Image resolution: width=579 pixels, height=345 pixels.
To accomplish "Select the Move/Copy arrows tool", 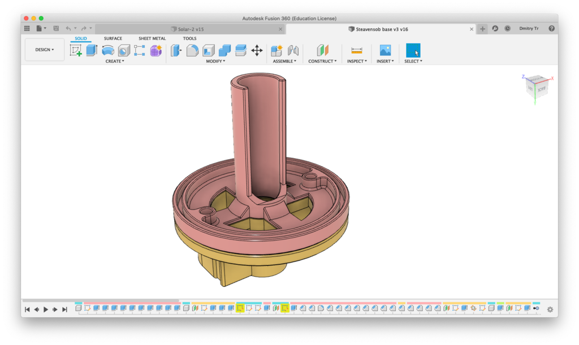I will point(257,50).
